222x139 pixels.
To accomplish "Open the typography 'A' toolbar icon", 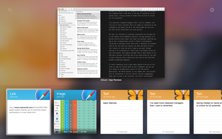I will 157,9.
